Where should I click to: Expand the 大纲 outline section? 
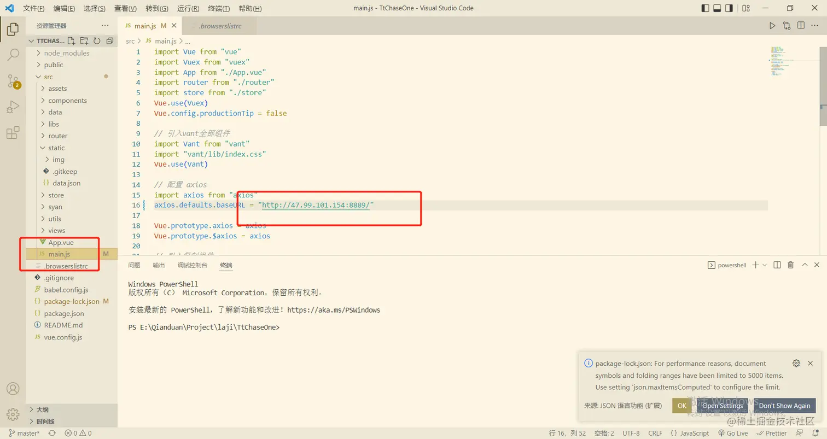pos(71,409)
